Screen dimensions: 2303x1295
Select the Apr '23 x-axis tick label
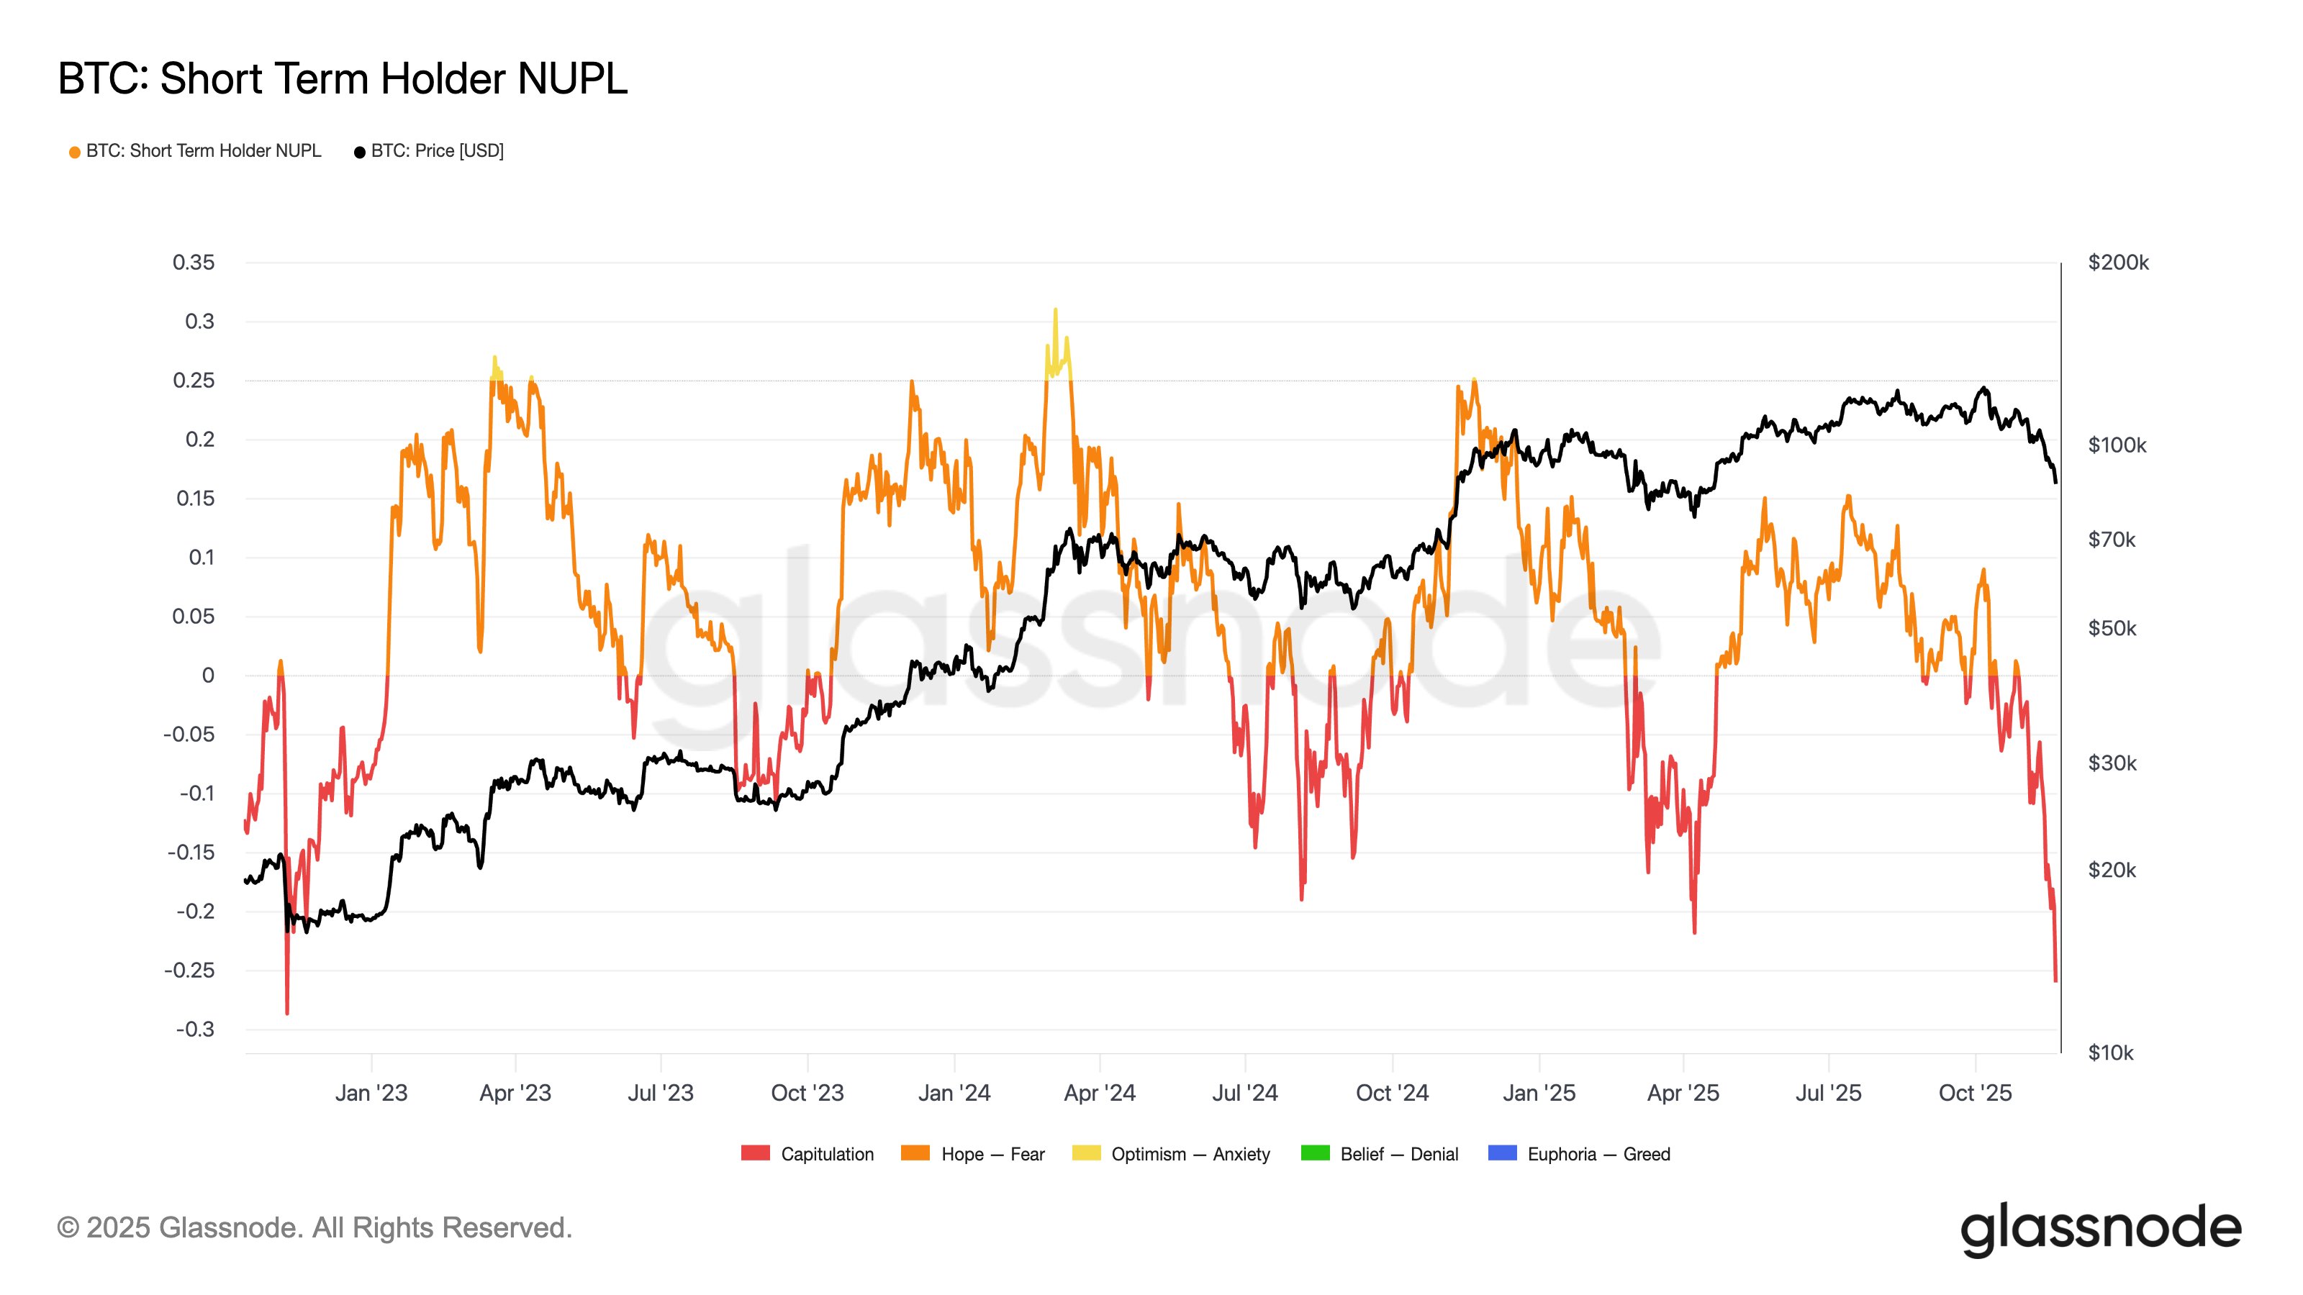pyautogui.click(x=515, y=1093)
